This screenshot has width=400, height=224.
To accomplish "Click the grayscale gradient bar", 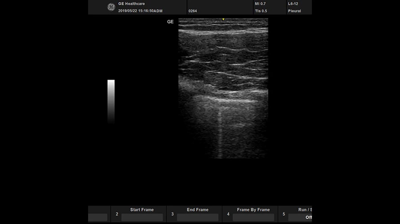I will (111, 101).
